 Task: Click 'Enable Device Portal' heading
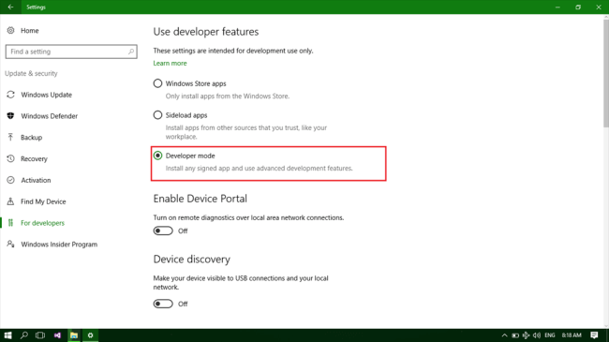(x=200, y=199)
